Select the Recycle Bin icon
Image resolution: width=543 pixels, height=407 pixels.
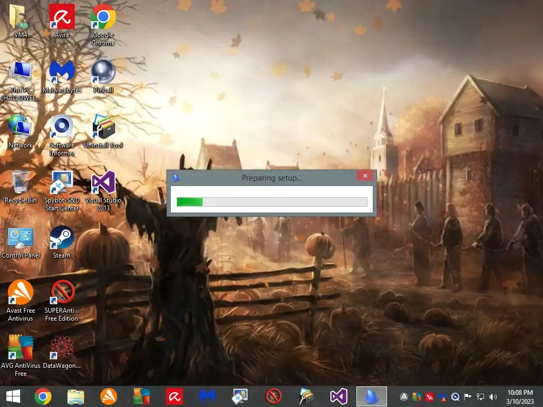pyautogui.click(x=21, y=186)
